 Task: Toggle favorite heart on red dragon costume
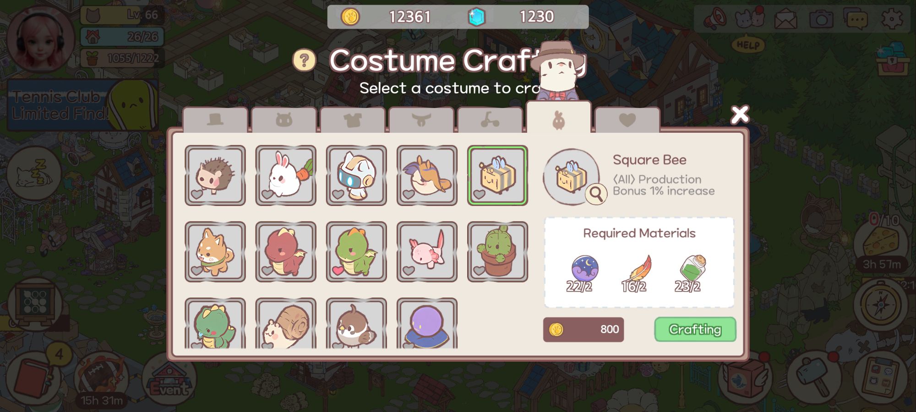(x=267, y=271)
